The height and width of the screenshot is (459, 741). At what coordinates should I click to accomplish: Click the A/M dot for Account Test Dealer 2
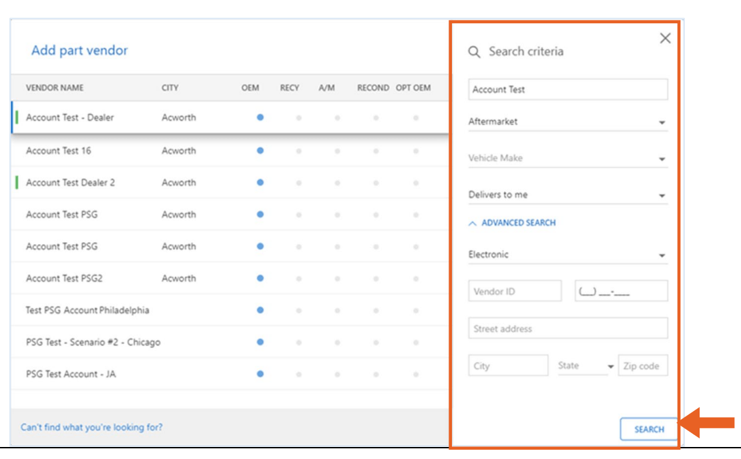(337, 183)
